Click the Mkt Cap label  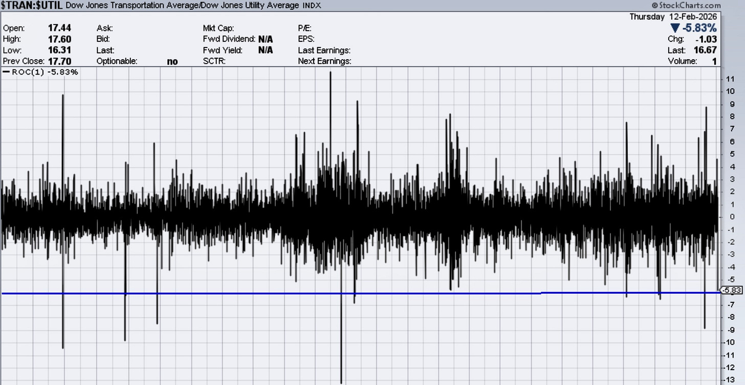[218, 29]
